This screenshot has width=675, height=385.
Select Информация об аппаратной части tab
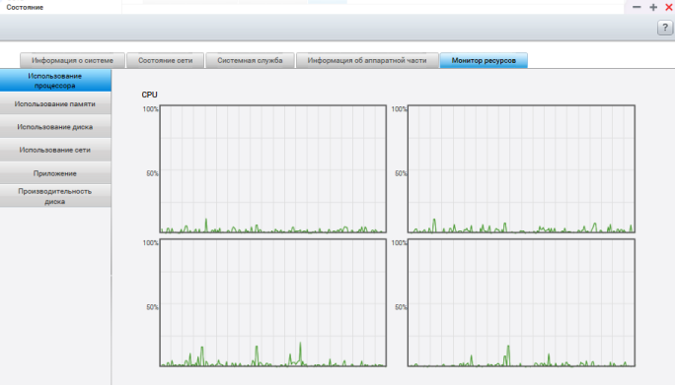(367, 61)
